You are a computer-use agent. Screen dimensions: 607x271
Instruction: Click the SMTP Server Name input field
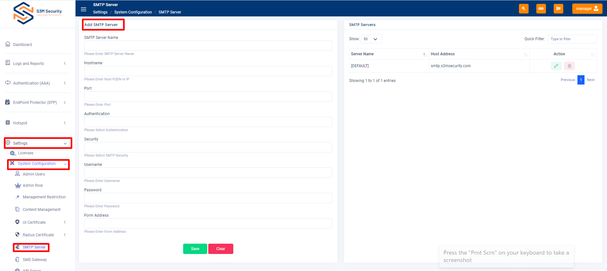coord(208,46)
